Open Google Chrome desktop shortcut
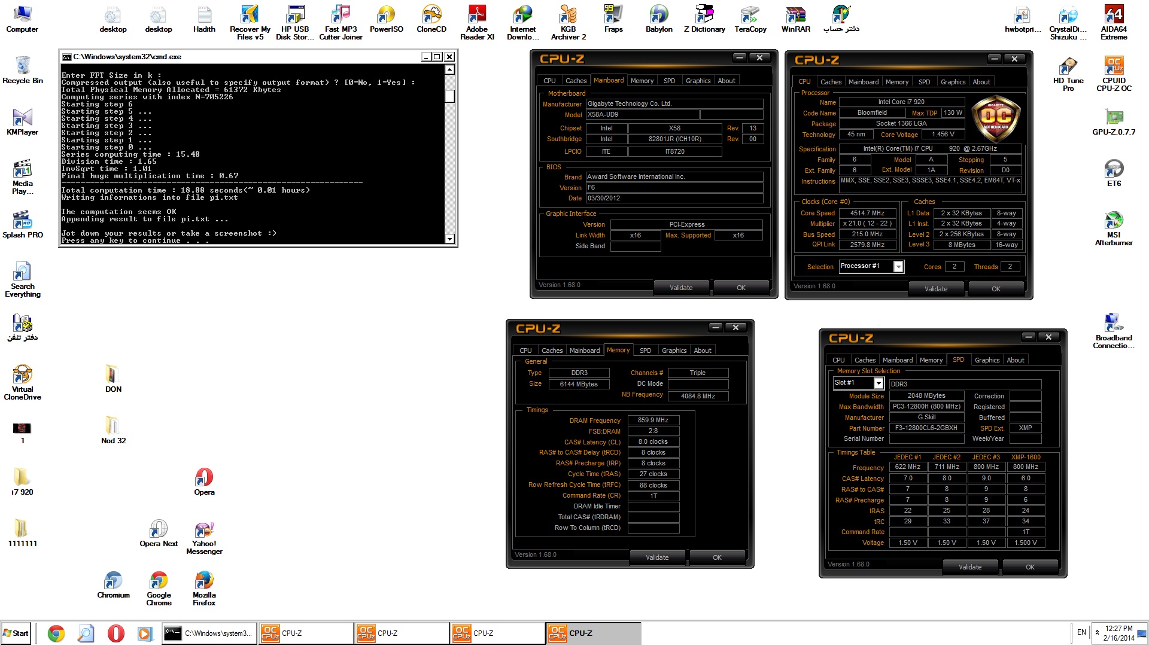Screen dimensions: 1149x646 pyautogui.click(x=159, y=589)
